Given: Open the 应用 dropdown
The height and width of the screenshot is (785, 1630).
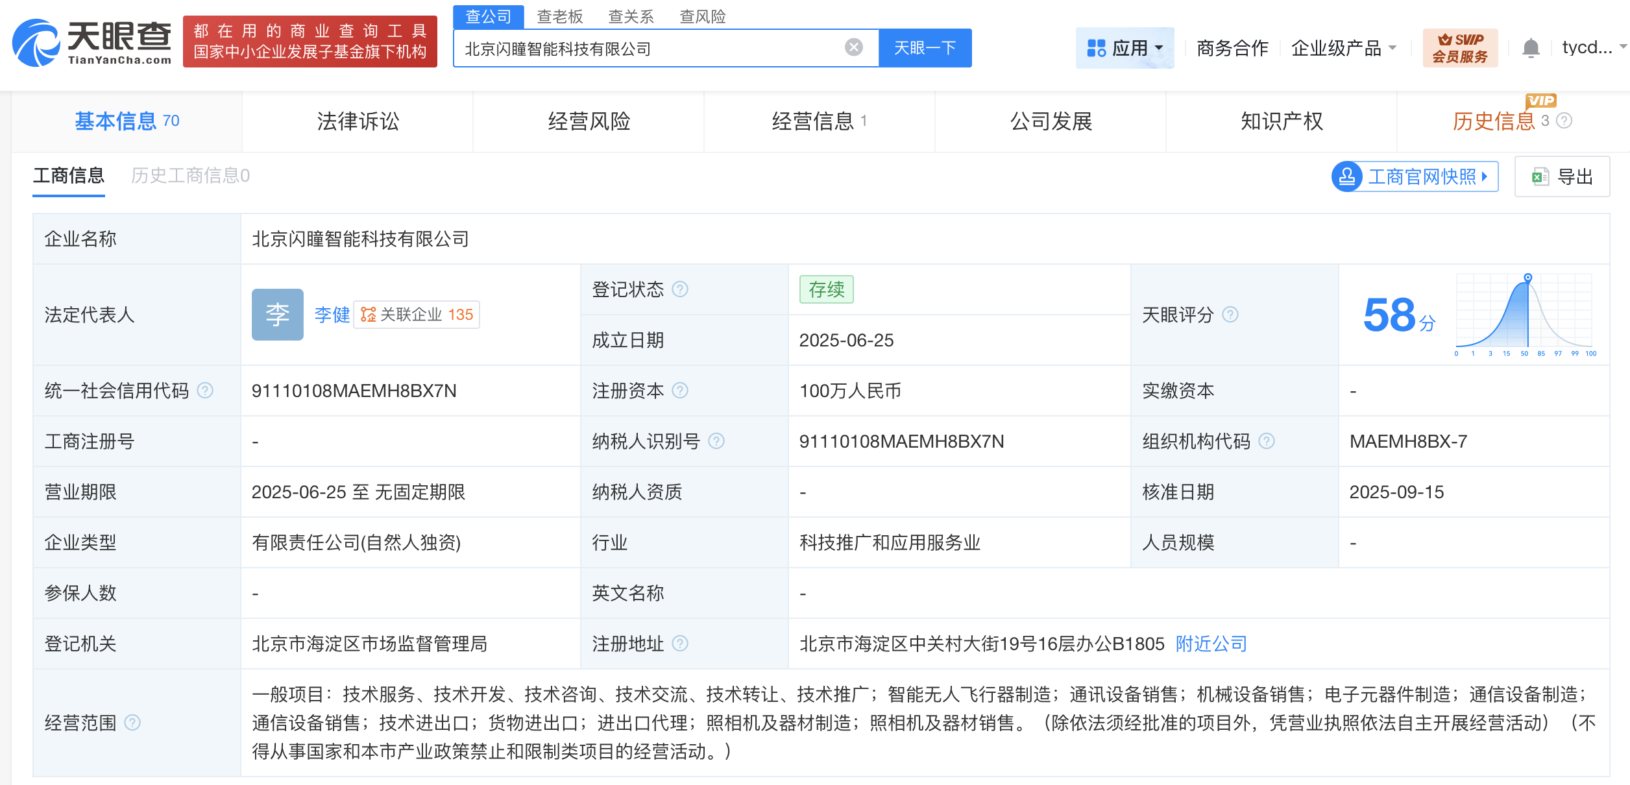Looking at the screenshot, I should click(x=1125, y=47).
